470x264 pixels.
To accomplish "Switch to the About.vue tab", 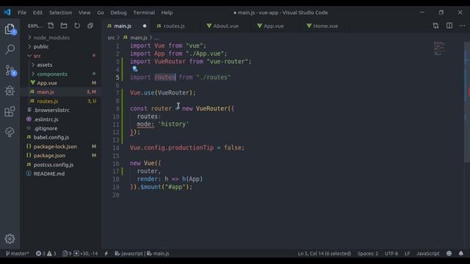I will (225, 26).
